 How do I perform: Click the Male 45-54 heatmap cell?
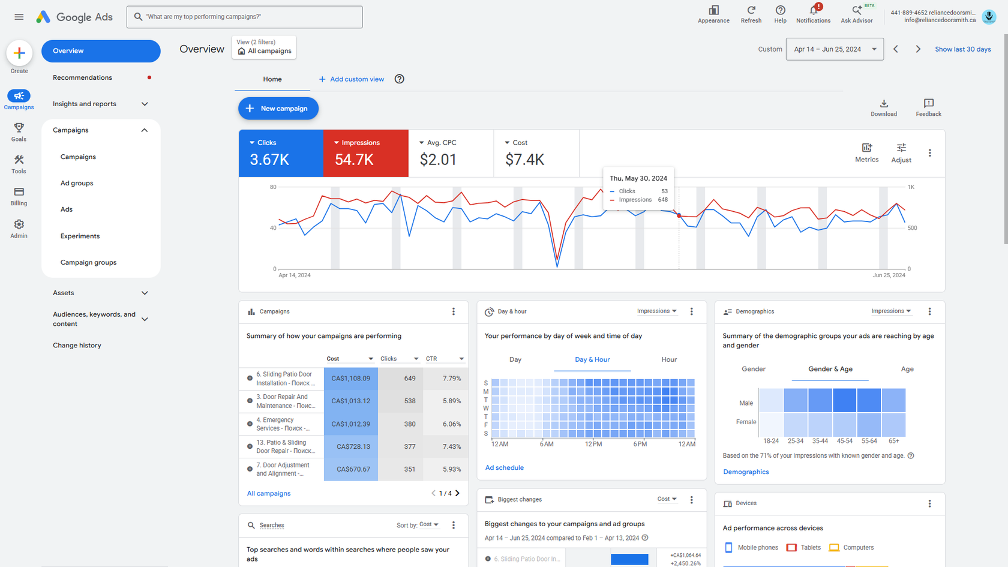click(x=844, y=400)
